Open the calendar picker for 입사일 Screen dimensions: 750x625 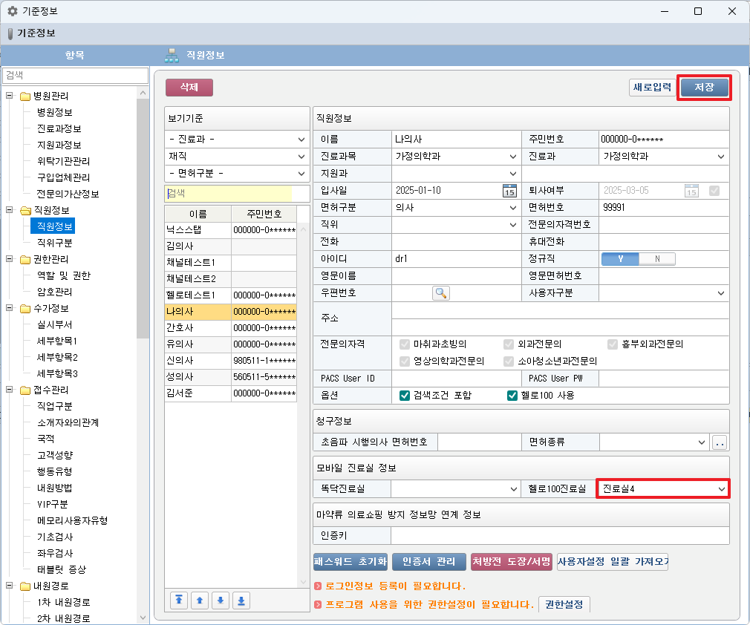pos(509,190)
